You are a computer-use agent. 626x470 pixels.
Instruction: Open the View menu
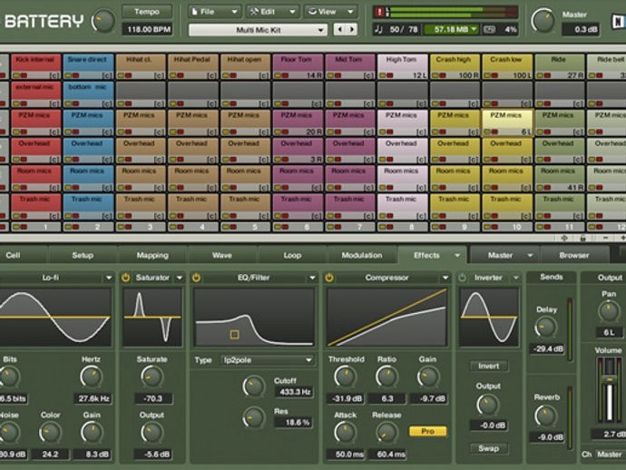point(331,12)
